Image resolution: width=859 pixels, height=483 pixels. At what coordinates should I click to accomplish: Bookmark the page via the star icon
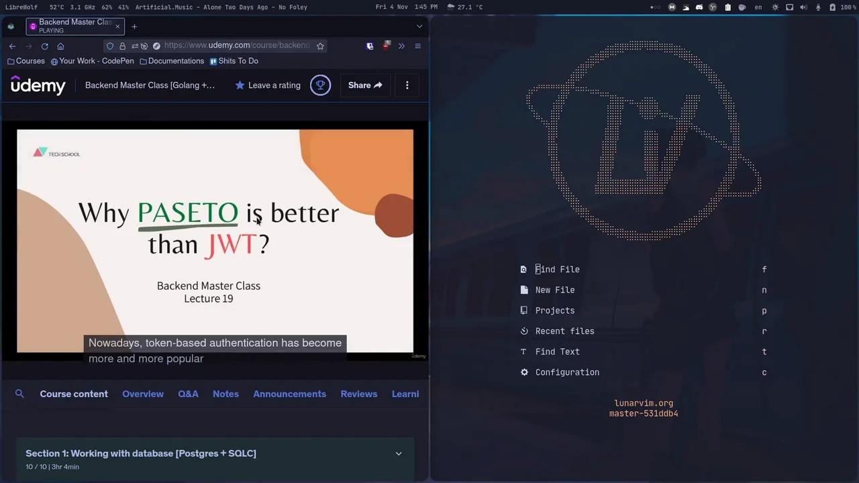[320, 46]
